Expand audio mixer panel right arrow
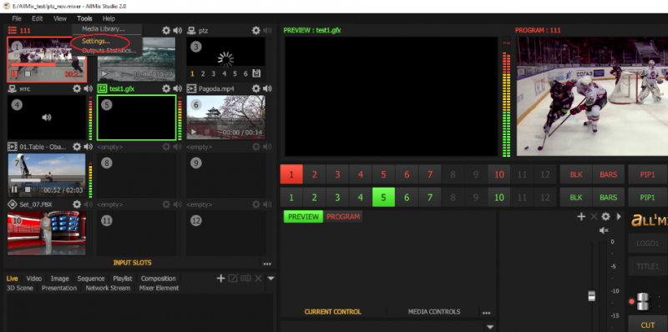The width and height of the screenshot is (668, 332). click(x=619, y=217)
